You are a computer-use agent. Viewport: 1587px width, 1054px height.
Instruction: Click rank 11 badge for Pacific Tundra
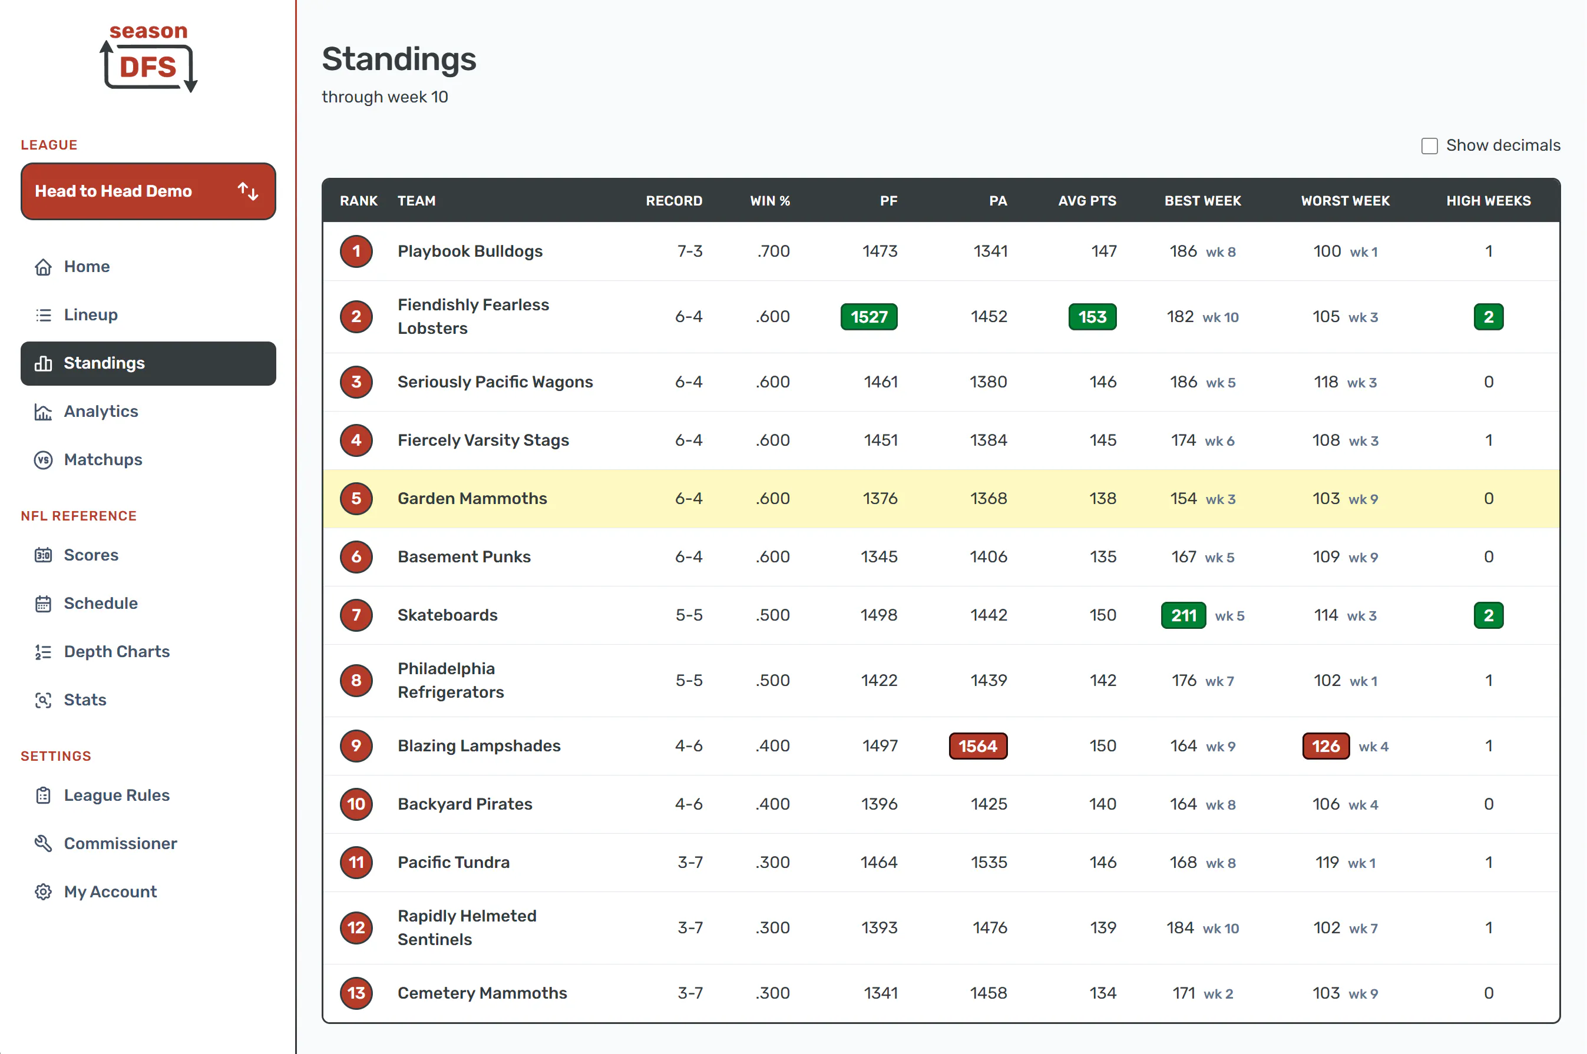tap(356, 863)
